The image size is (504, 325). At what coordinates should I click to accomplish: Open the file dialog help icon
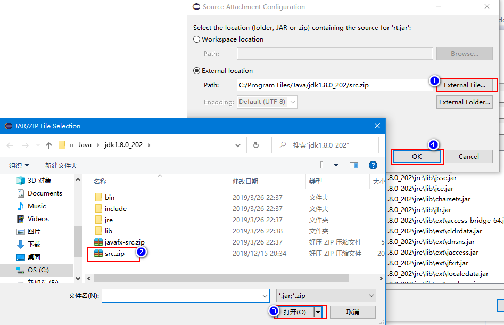(x=373, y=165)
